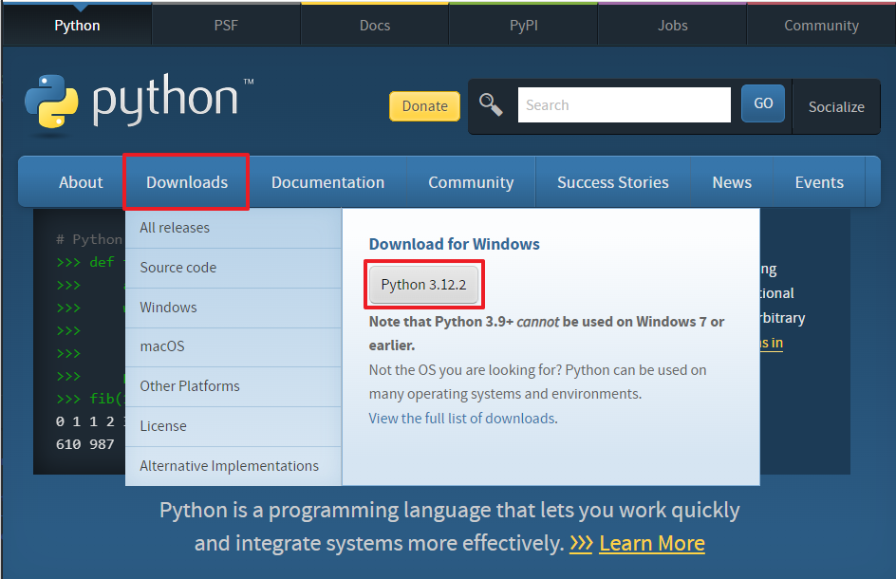Viewport: 896px width, 579px height.
Task: Click the magnifying glass search icon
Action: point(491,105)
